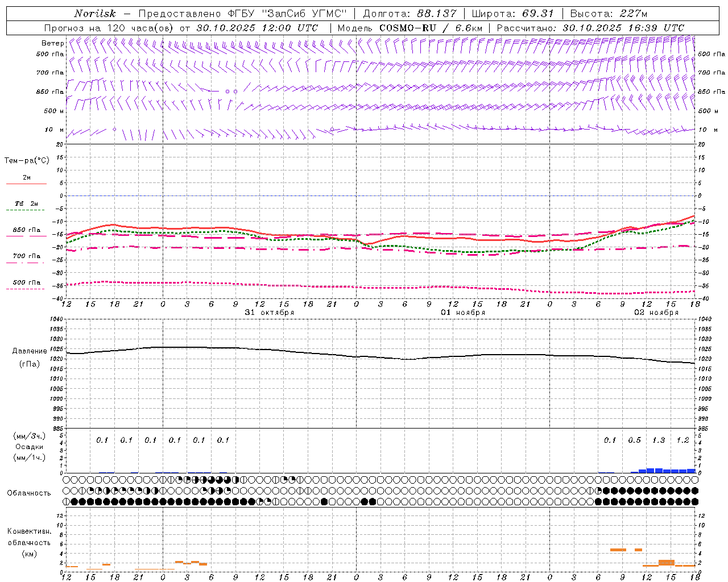
Task: Select the "(гПа)" pressure unit label
Action: click(x=30, y=364)
